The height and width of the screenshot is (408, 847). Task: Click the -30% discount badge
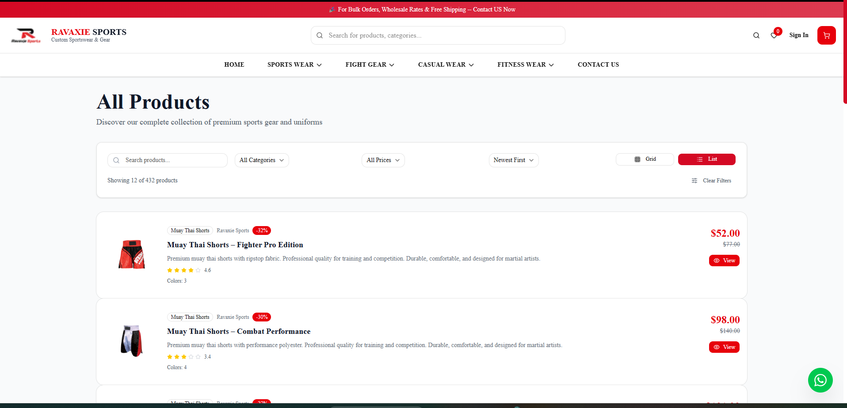pos(262,317)
